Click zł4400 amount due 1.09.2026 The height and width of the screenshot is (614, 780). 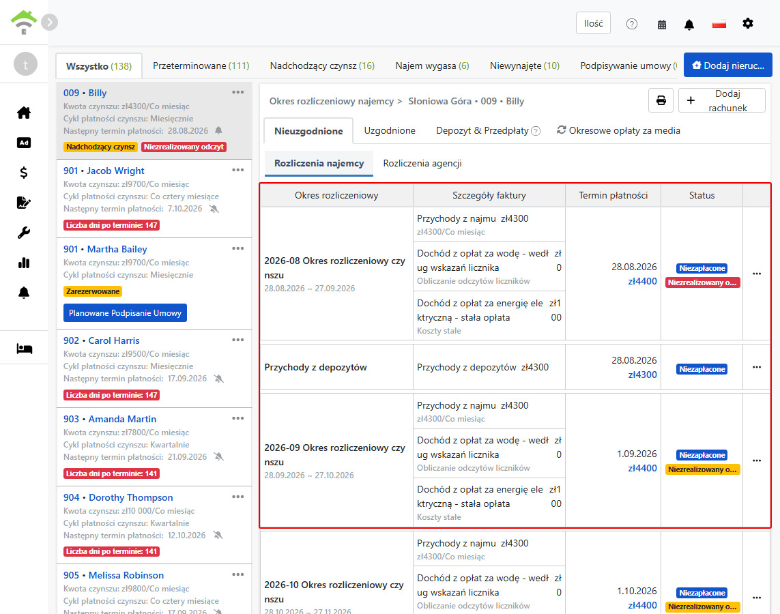[x=642, y=468]
